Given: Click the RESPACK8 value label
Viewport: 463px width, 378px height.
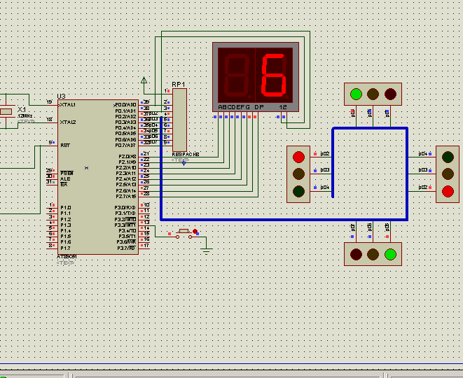Looking at the screenshot, I should point(186,154).
